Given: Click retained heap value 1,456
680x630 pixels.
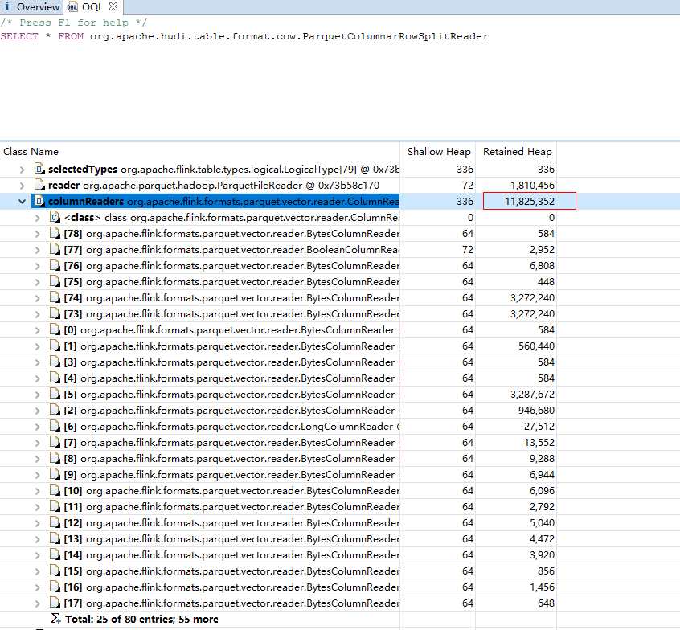Looking at the screenshot, I should pos(542,587).
